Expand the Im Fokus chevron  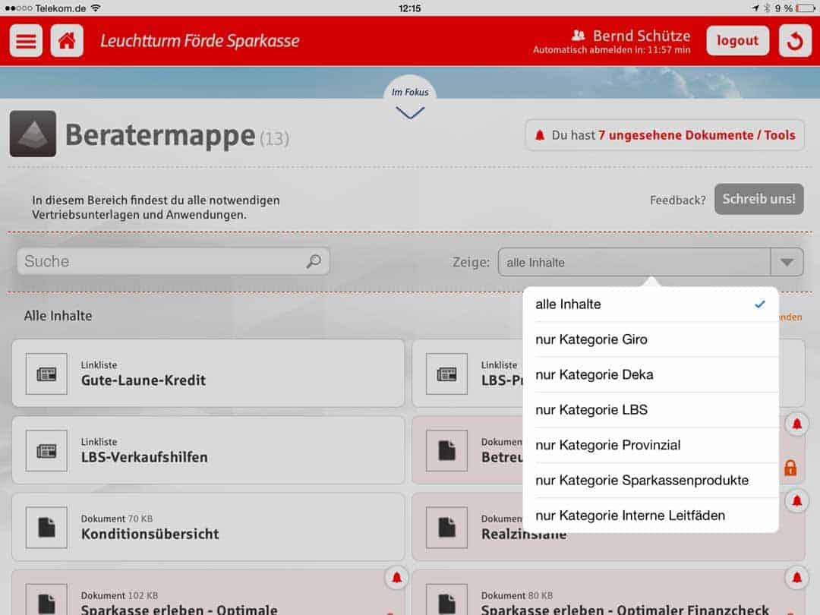(410, 113)
